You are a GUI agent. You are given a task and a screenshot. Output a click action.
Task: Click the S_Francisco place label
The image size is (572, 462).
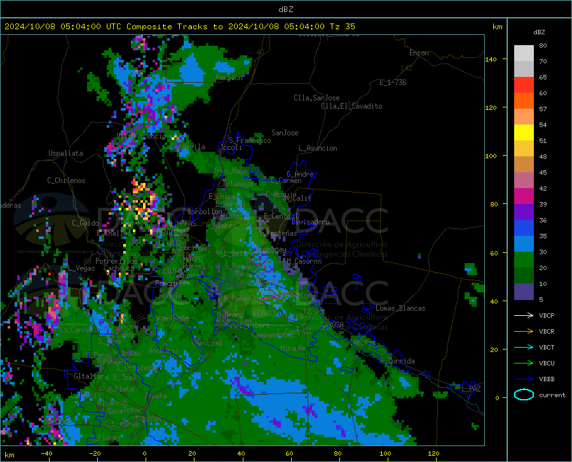250,140
